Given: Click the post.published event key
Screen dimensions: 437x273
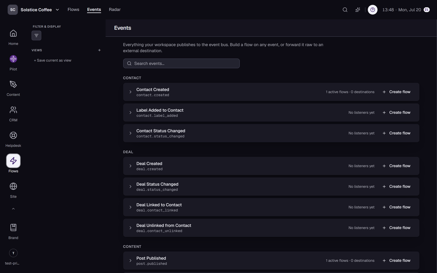Looking at the screenshot, I should [x=151, y=264].
